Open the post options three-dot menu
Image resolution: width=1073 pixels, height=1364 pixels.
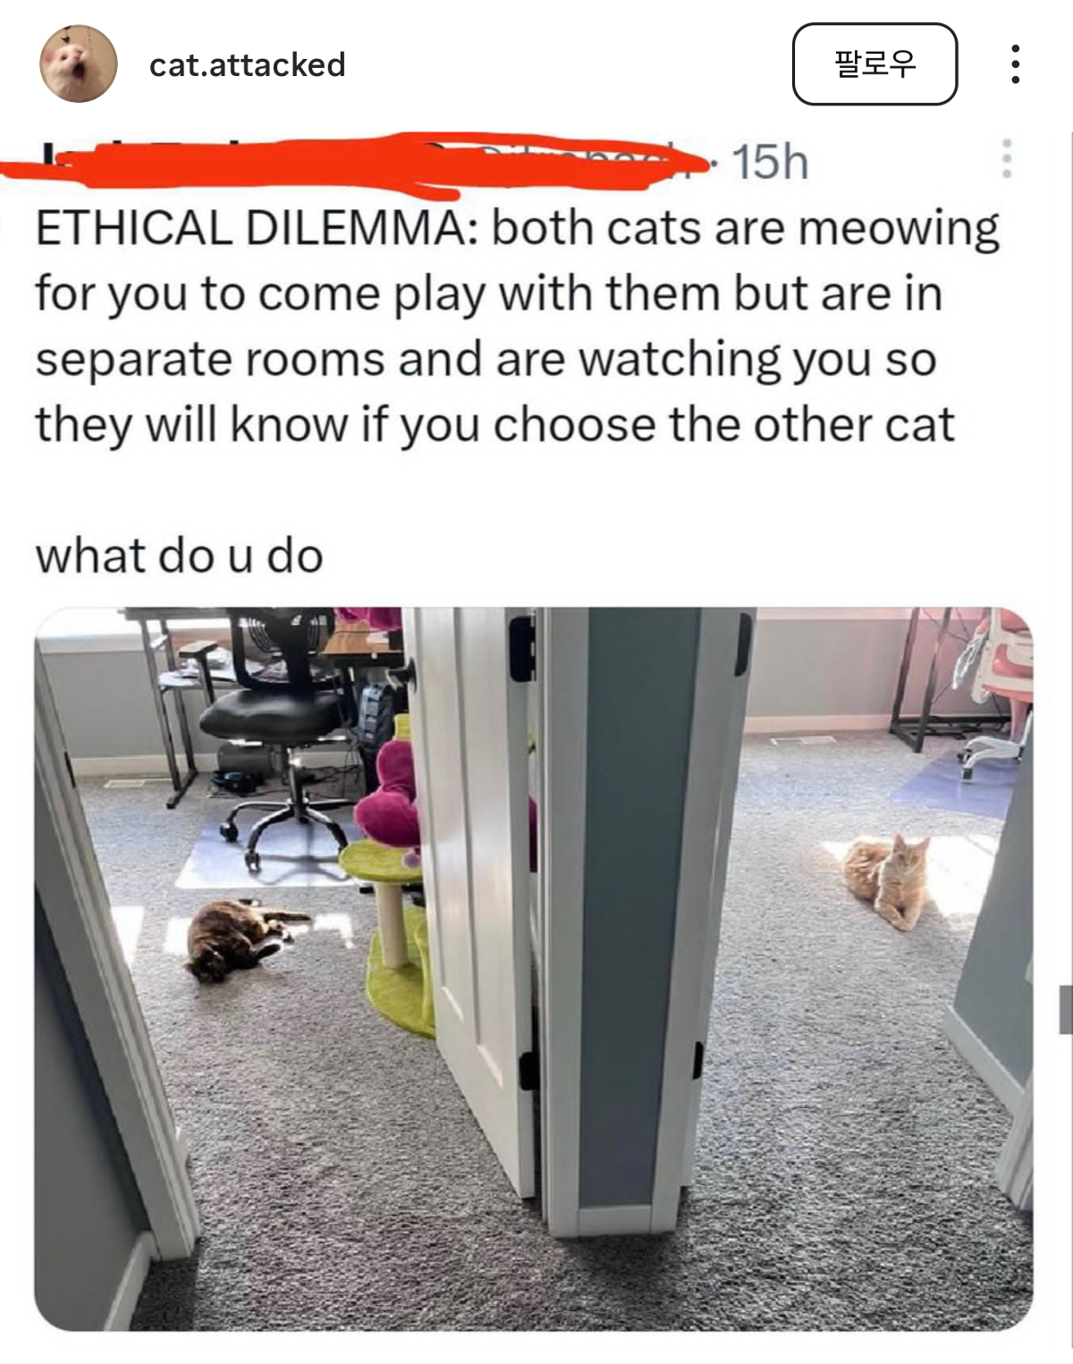tap(1015, 64)
